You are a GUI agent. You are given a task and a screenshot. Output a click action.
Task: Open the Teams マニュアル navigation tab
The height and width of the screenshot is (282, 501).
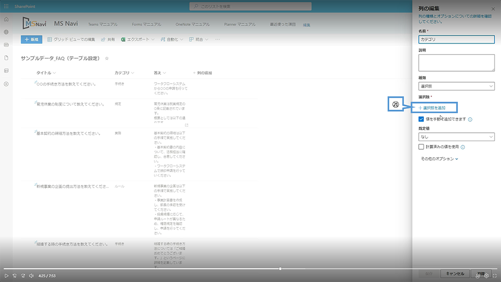(x=103, y=24)
